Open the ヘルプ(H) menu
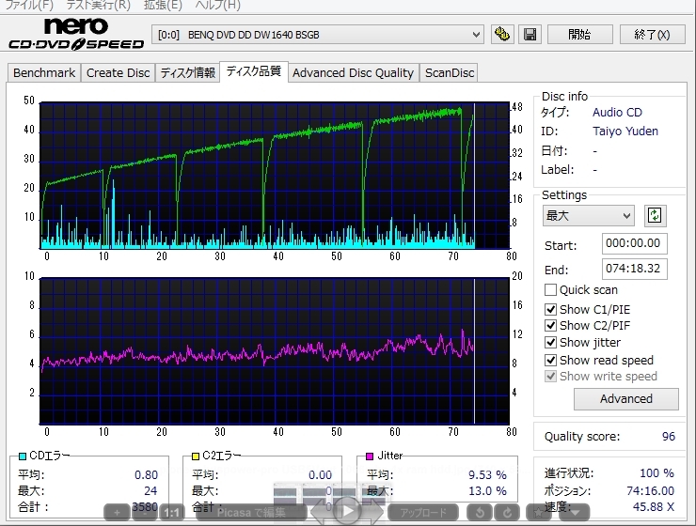The width and height of the screenshot is (696, 526). (x=217, y=6)
